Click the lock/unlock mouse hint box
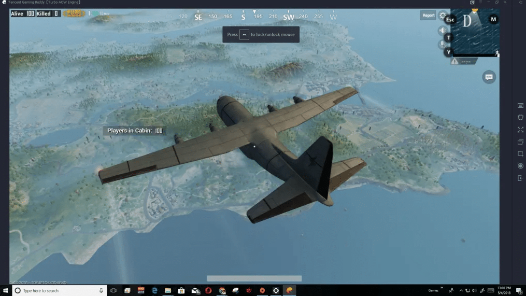This screenshot has width=526, height=296. coord(261,35)
